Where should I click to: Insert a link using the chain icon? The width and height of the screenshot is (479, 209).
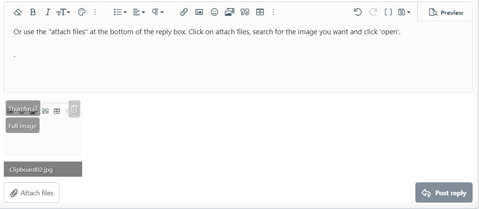click(184, 12)
